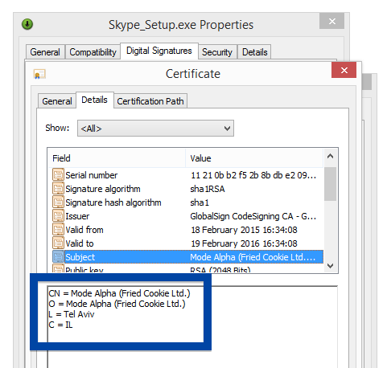The width and height of the screenshot is (387, 368).
Task: Select the Valid to field icon
Action: coord(58,243)
